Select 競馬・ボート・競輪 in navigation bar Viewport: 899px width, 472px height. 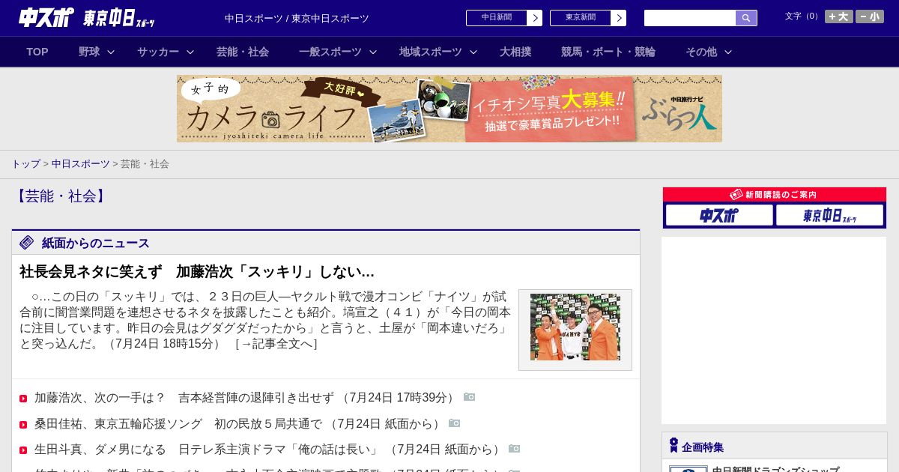coord(608,52)
